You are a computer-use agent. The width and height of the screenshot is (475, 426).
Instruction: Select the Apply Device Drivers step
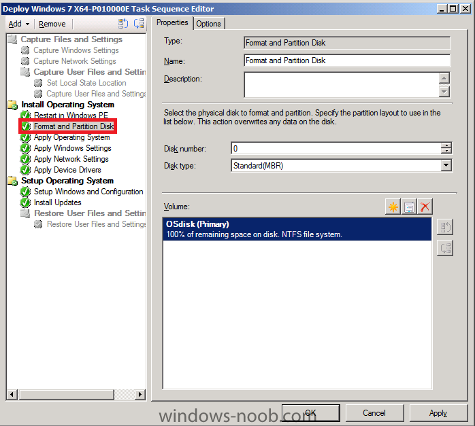click(x=67, y=170)
